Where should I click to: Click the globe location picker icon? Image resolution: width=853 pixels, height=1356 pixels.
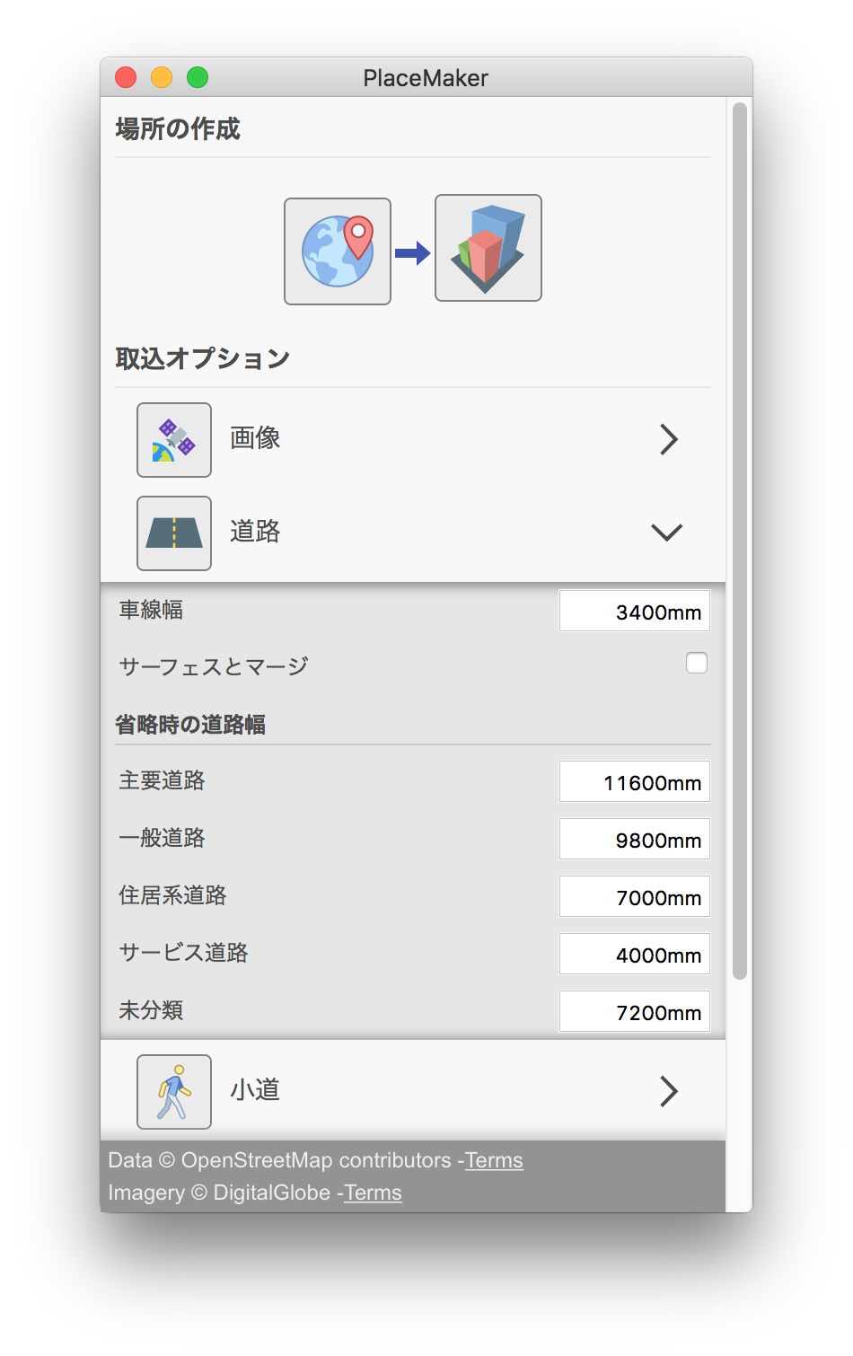pyautogui.click(x=338, y=251)
